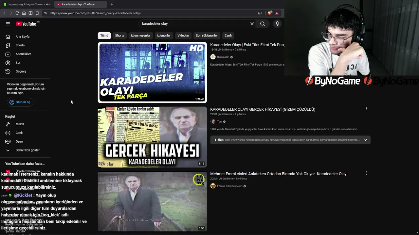Play the Karadedeler Olayı Tek Parça thumbnail
Screen dimensions: 419x235
[x=152, y=72]
